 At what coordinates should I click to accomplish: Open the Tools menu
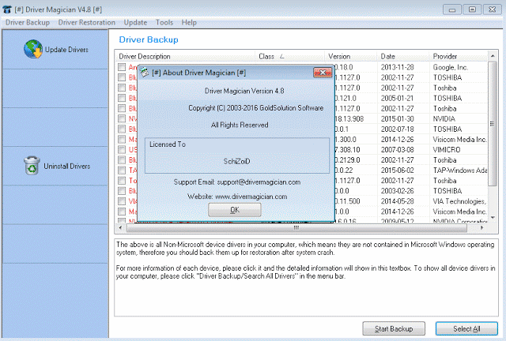pyautogui.click(x=164, y=23)
